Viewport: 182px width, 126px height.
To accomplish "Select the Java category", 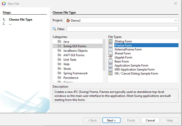I will (78, 41).
